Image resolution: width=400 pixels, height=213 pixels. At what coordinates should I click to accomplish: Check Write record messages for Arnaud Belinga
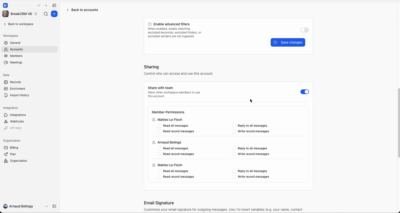(x=234, y=154)
